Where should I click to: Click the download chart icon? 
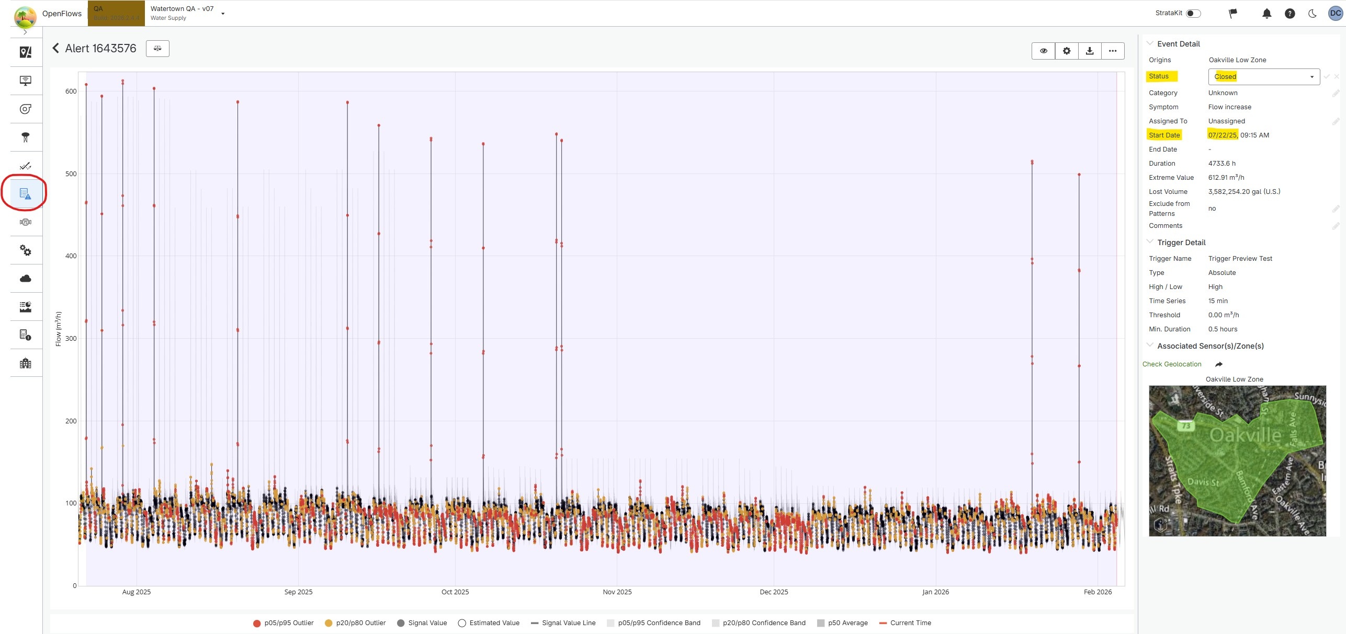click(x=1090, y=51)
